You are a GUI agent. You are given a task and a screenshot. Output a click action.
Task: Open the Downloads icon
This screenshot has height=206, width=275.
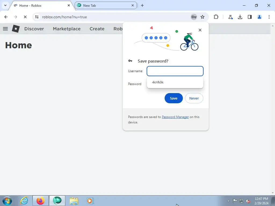pos(240,17)
